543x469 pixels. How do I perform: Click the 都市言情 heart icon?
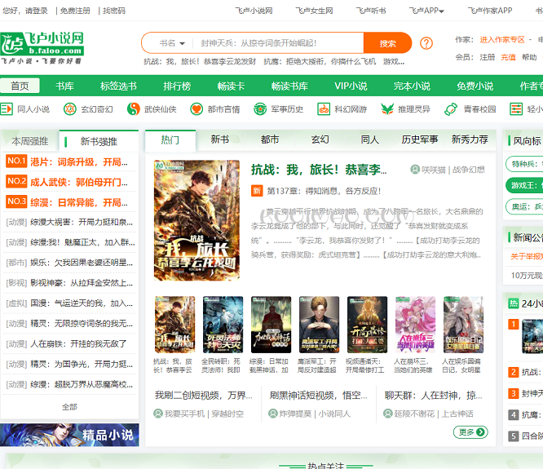point(196,109)
